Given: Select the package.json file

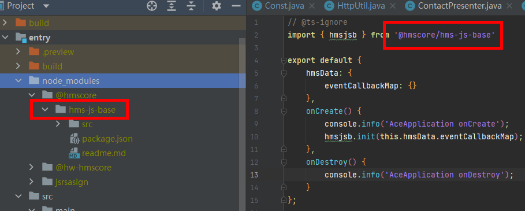Looking at the screenshot, I should (x=107, y=138).
